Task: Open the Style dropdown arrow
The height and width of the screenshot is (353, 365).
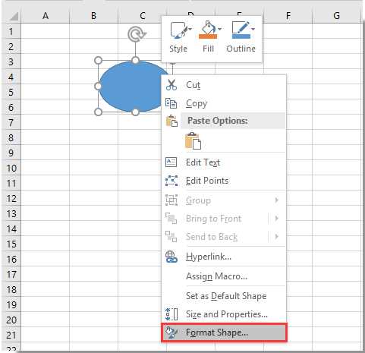Action: tap(190, 29)
